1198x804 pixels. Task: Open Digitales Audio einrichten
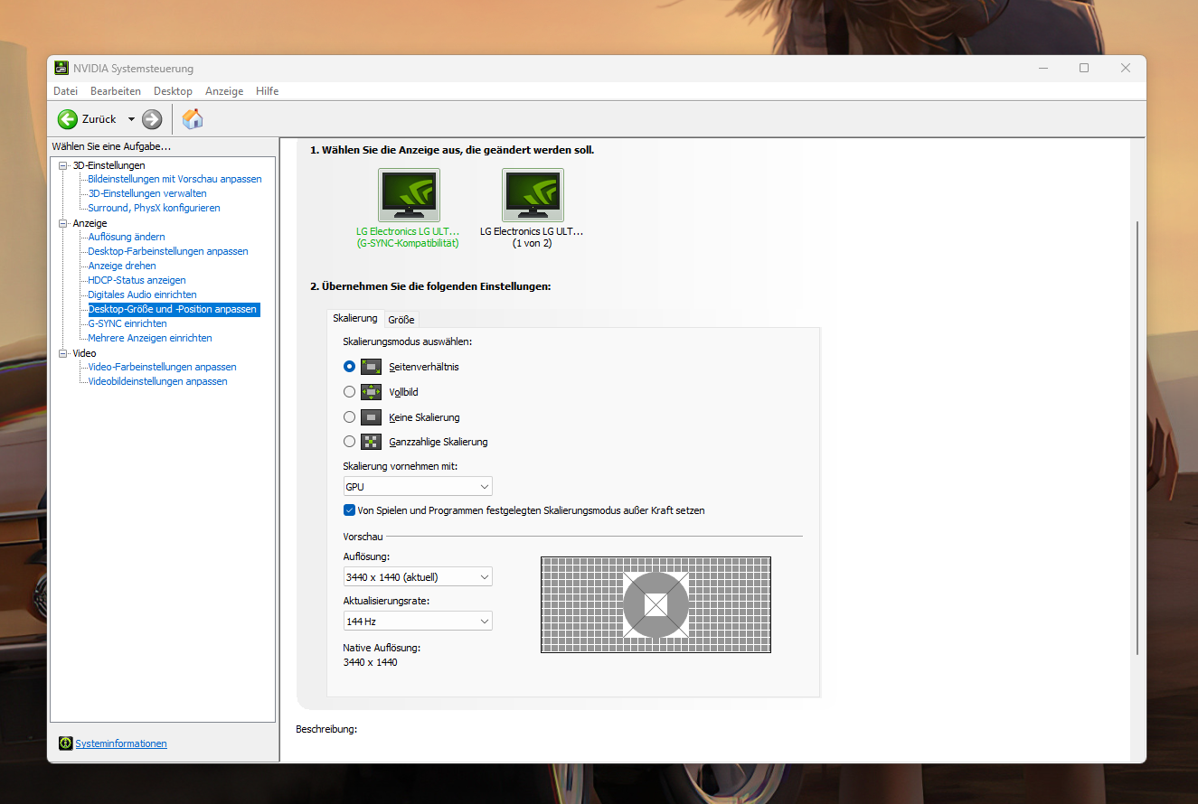(x=142, y=294)
